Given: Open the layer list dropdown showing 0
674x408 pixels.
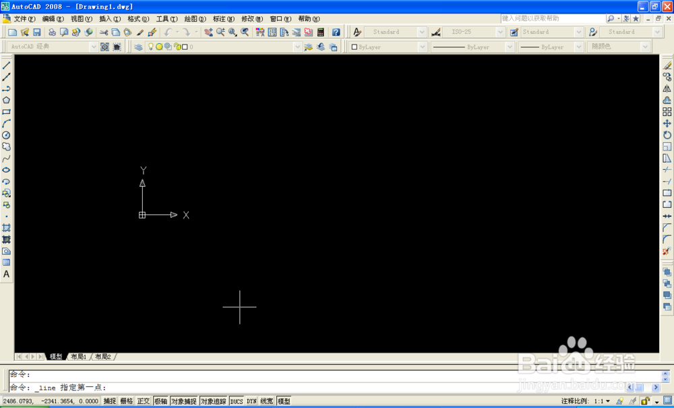Looking at the screenshot, I should [297, 47].
